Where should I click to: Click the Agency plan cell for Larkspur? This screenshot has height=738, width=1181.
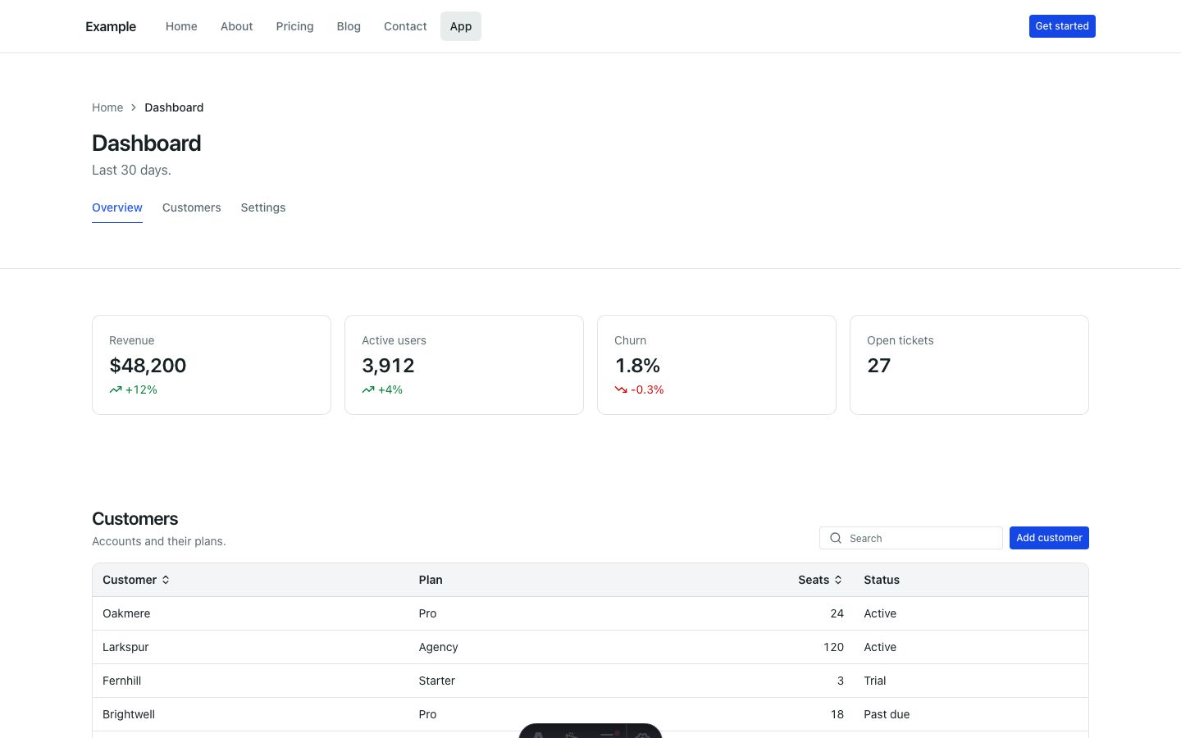coord(439,647)
